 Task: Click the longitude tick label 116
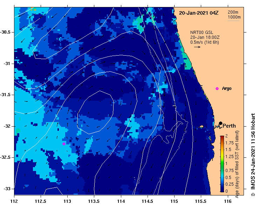pyautogui.click(x=228, y=201)
